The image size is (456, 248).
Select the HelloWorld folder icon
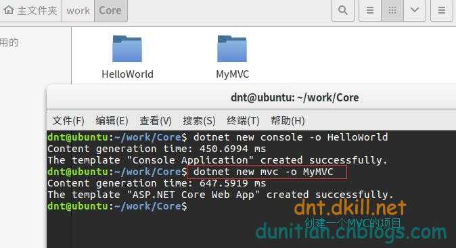(x=127, y=49)
